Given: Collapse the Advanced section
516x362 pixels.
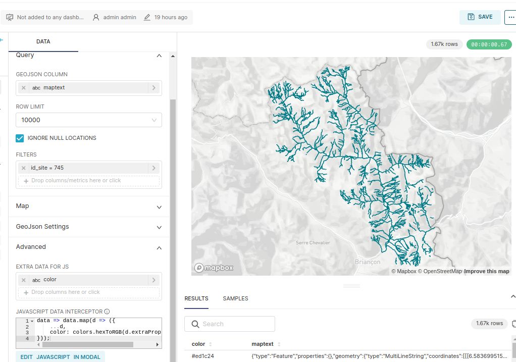Looking at the screenshot, I should [x=159, y=248].
